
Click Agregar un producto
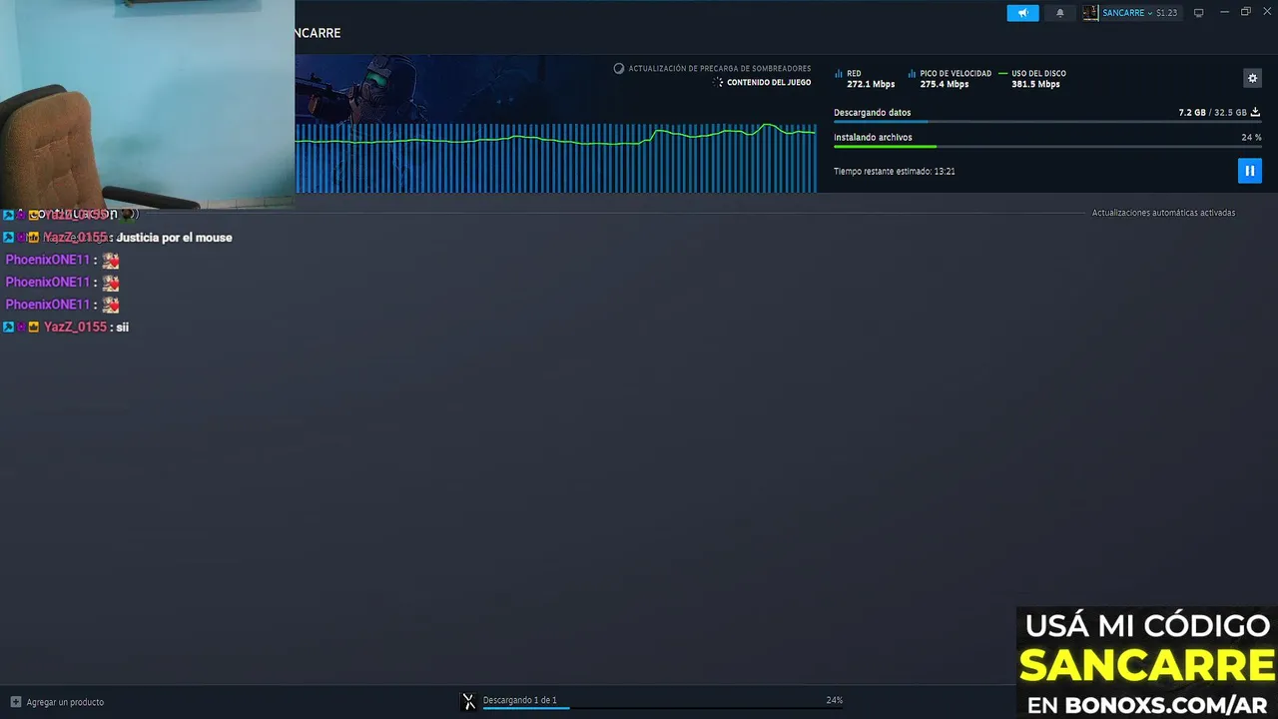click(x=65, y=702)
